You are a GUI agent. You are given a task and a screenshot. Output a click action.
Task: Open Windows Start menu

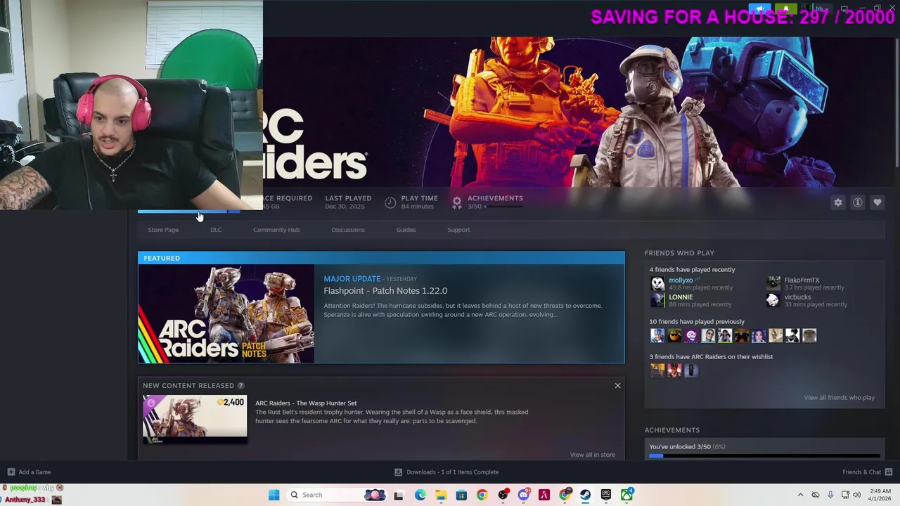click(x=274, y=495)
